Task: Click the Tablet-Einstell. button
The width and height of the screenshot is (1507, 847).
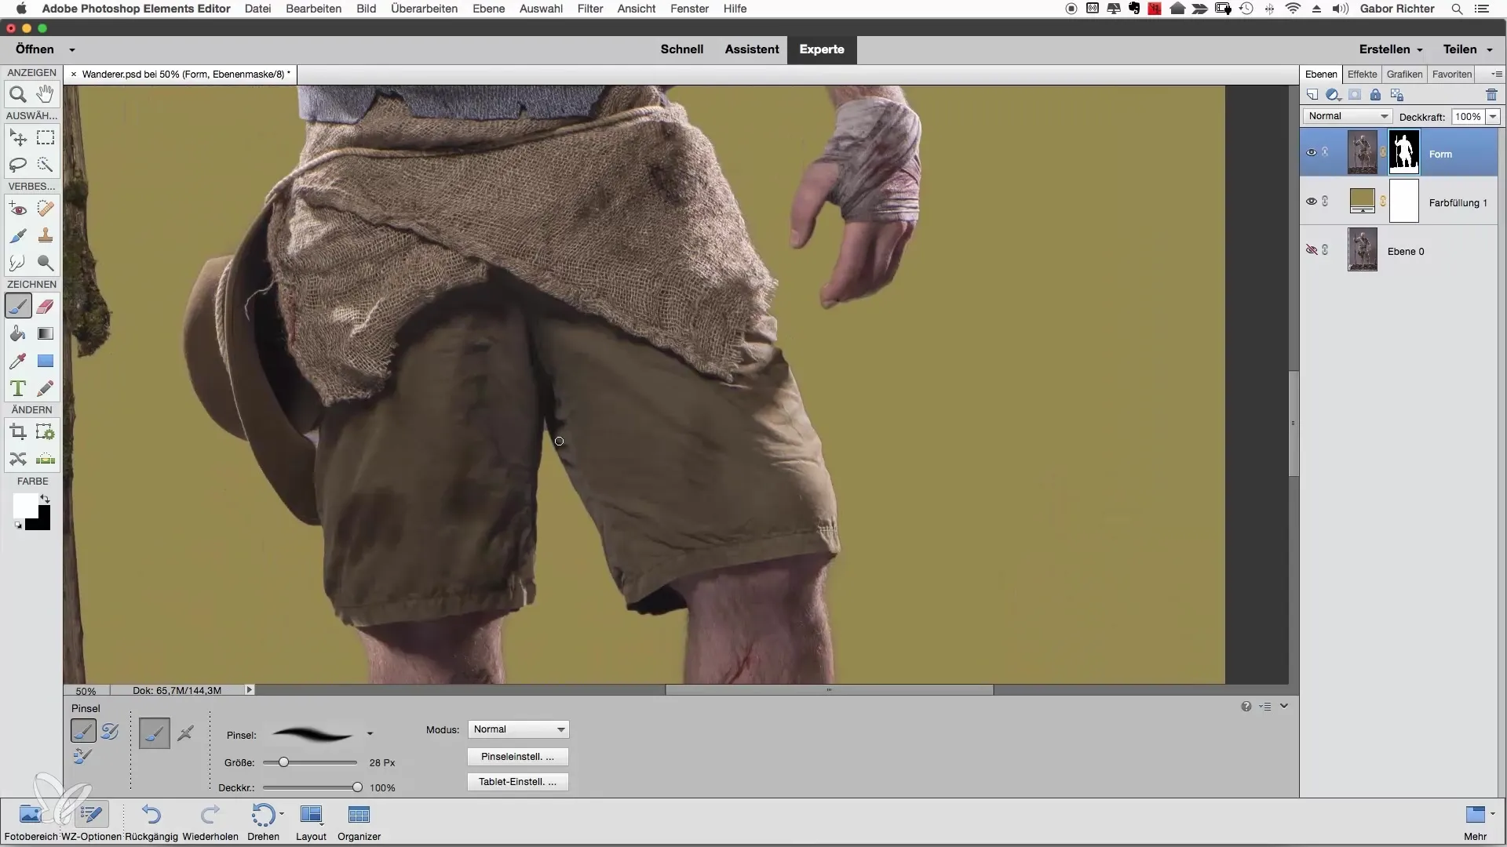Action: [517, 782]
